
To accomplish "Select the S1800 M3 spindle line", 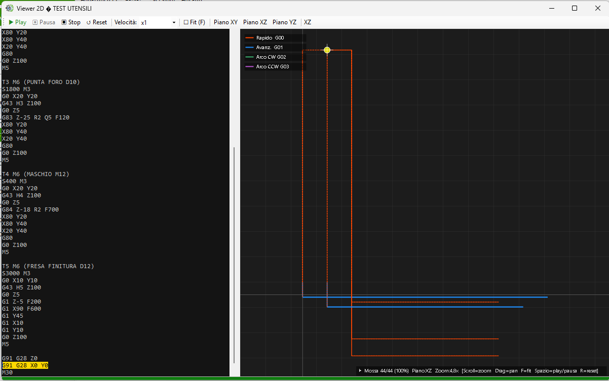I will point(16,89).
